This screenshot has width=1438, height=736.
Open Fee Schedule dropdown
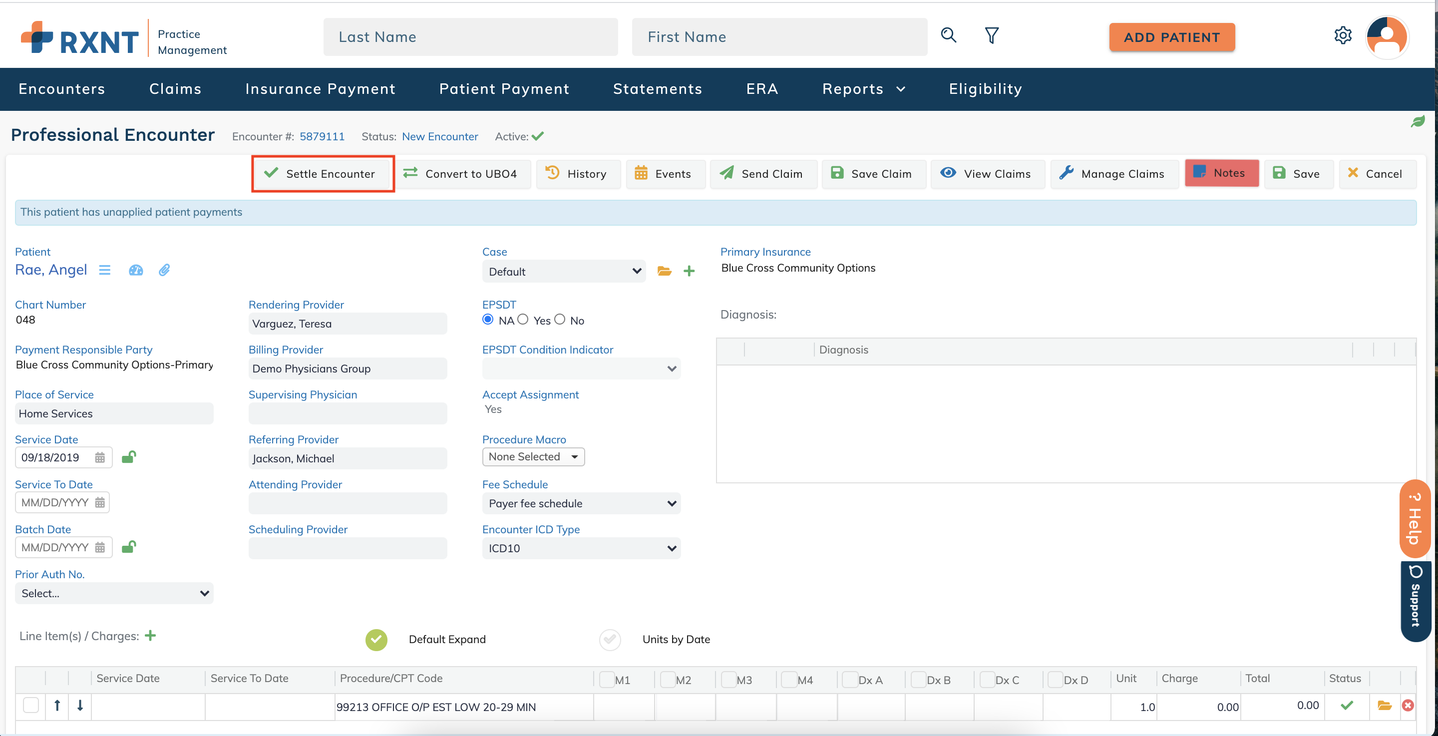point(581,504)
